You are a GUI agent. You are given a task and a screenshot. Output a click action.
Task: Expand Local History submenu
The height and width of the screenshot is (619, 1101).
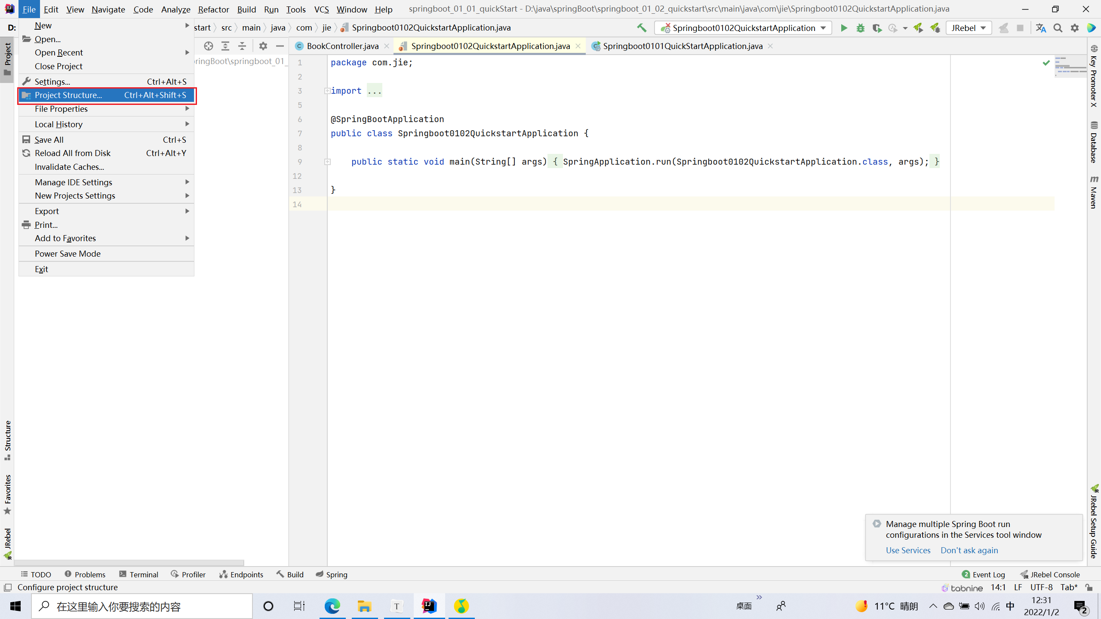click(x=107, y=124)
